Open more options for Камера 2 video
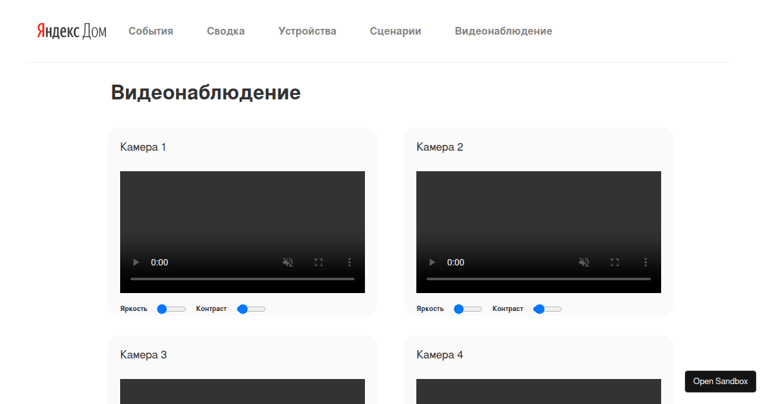This screenshot has width=771, height=404. [646, 262]
